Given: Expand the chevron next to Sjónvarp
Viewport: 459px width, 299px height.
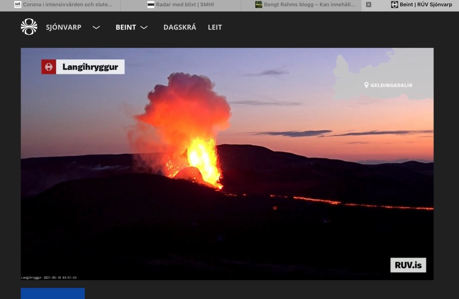Looking at the screenshot, I should (96, 27).
